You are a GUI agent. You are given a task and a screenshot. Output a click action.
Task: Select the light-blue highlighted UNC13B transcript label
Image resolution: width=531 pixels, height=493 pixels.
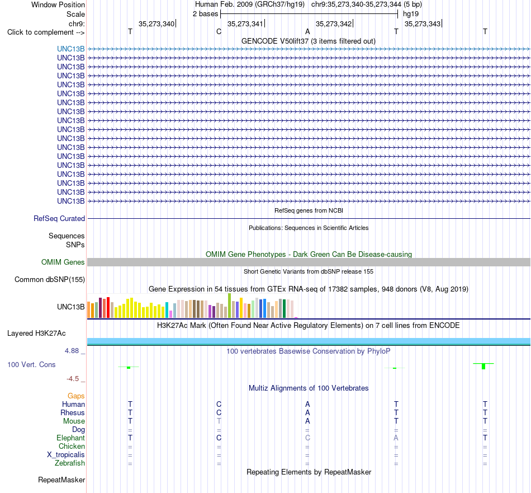pyautogui.click(x=71, y=49)
